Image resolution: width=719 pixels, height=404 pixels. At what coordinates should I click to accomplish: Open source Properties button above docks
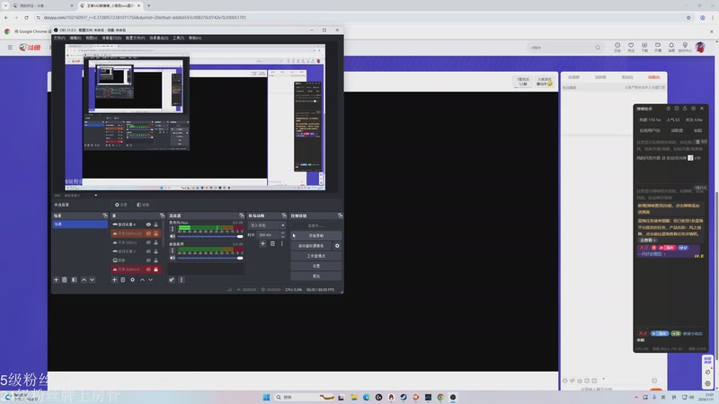click(x=121, y=205)
